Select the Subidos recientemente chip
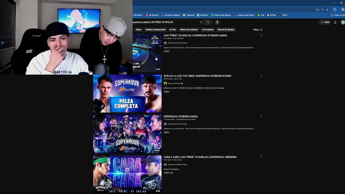Screen dimensions: 345x194 [x=156, y=30]
